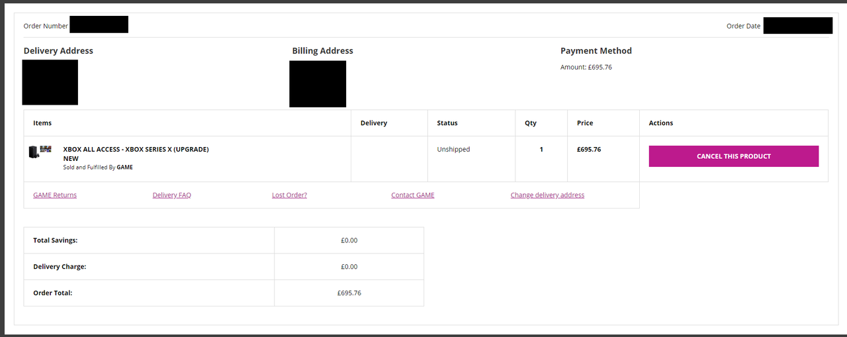
Task: Click the Order Total £695.76 value
Action: coord(349,293)
